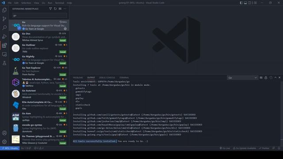Click the manage gear on Go extension

tap(65, 29)
